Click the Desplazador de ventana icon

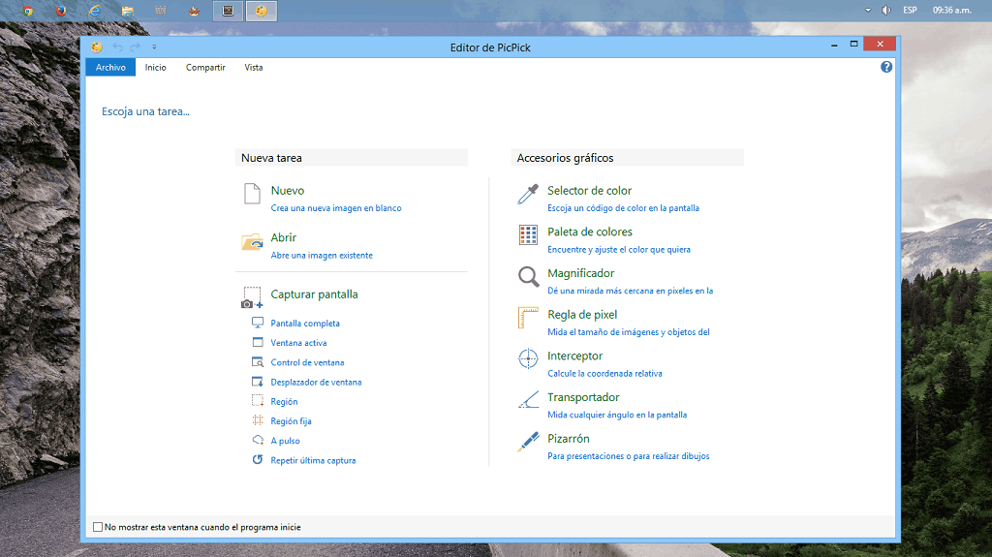tap(258, 382)
